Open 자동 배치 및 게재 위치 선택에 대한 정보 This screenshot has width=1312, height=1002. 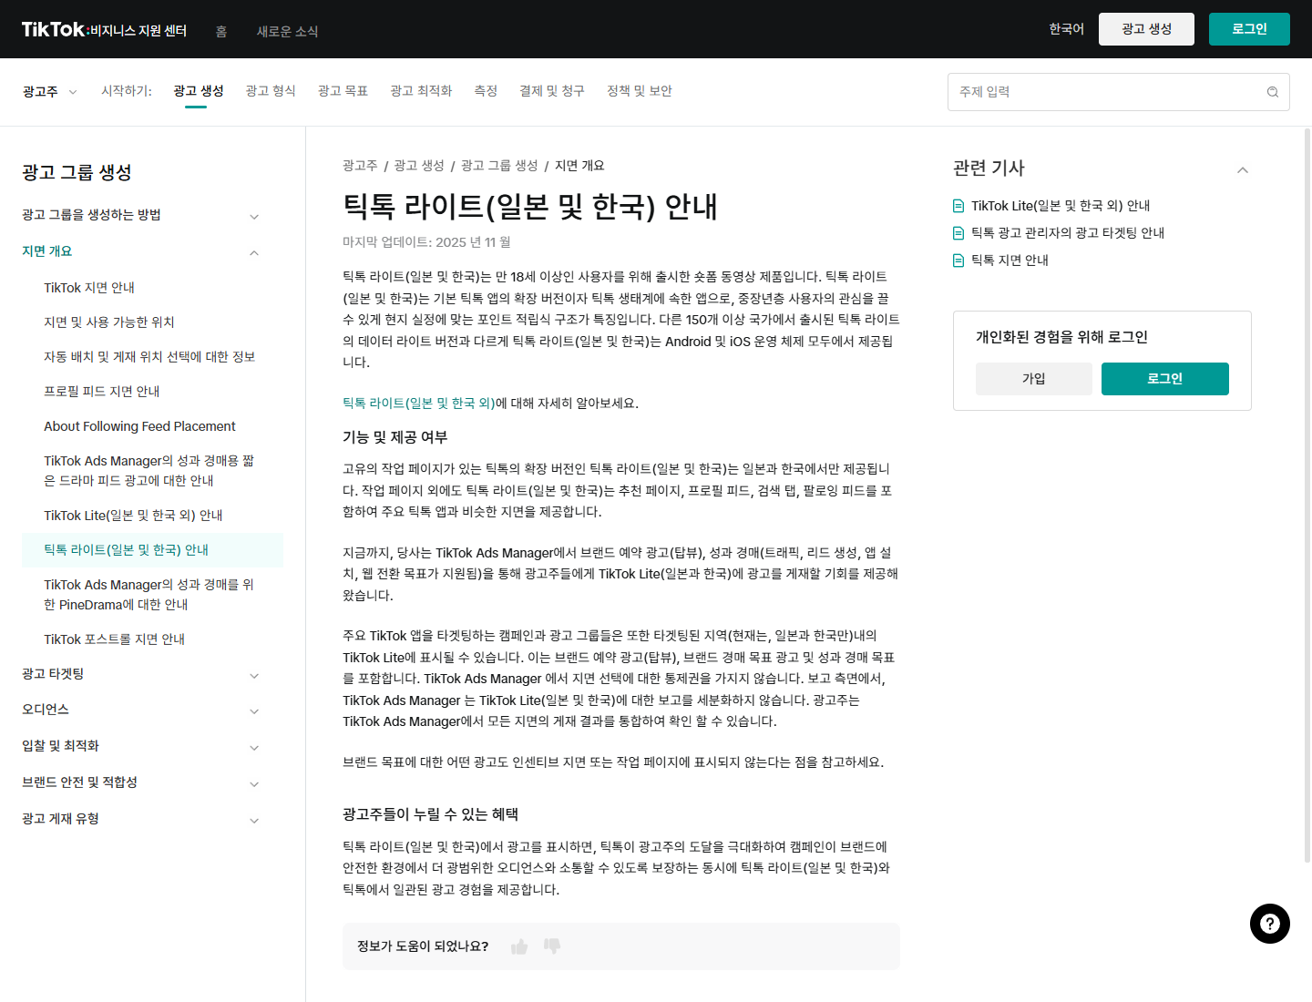pyautogui.click(x=149, y=357)
